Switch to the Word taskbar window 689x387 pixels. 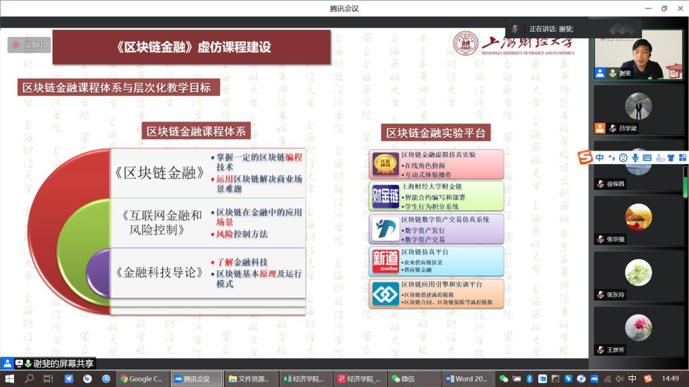[x=467, y=379]
